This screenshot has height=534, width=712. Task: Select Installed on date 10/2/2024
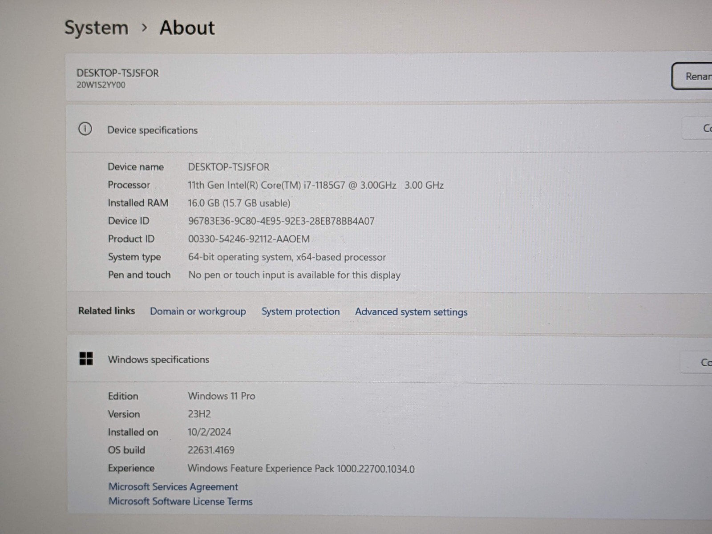209,432
